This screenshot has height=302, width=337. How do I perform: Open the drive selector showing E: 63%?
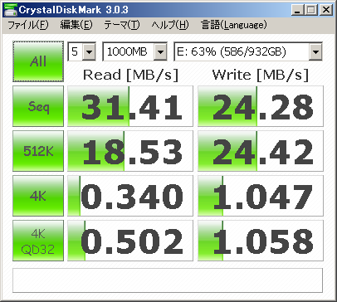[x=248, y=51]
